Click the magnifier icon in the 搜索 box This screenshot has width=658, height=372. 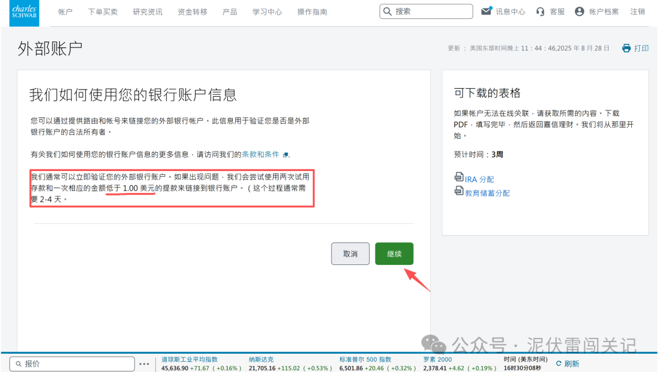[387, 11]
